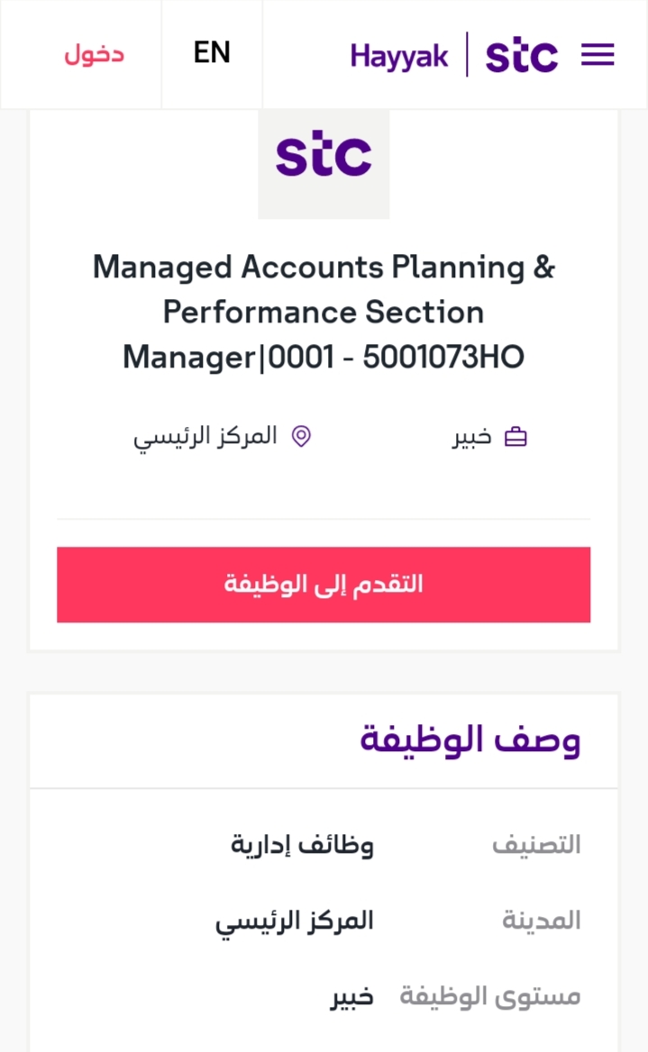This screenshot has height=1052, width=648.
Task: Click the large stc company logo thumbnail
Action: [324, 164]
